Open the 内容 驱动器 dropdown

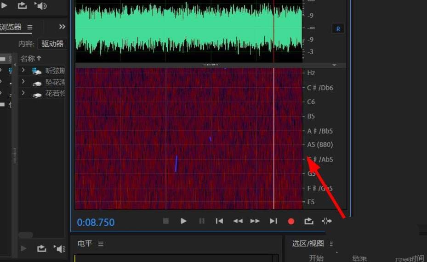[x=52, y=44]
